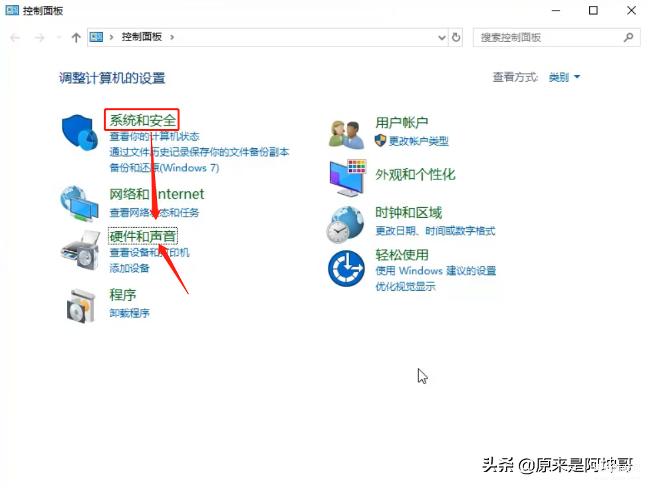Click the Control Panel title bar icon

[x=12, y=11]
